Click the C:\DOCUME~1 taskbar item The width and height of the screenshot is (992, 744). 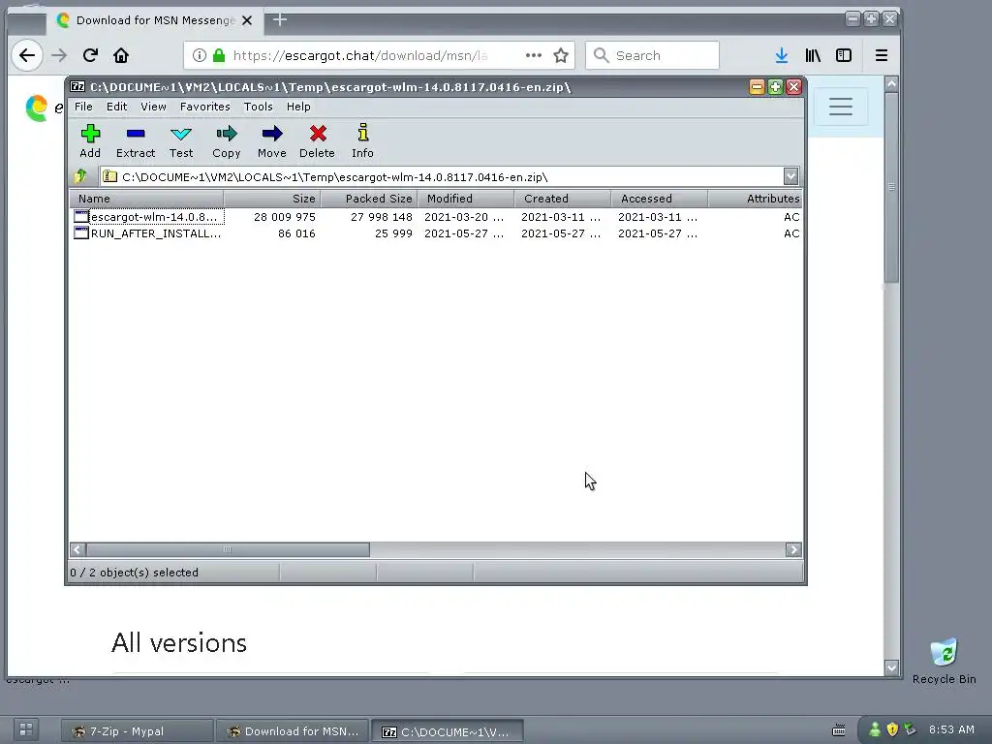(448, 731)
